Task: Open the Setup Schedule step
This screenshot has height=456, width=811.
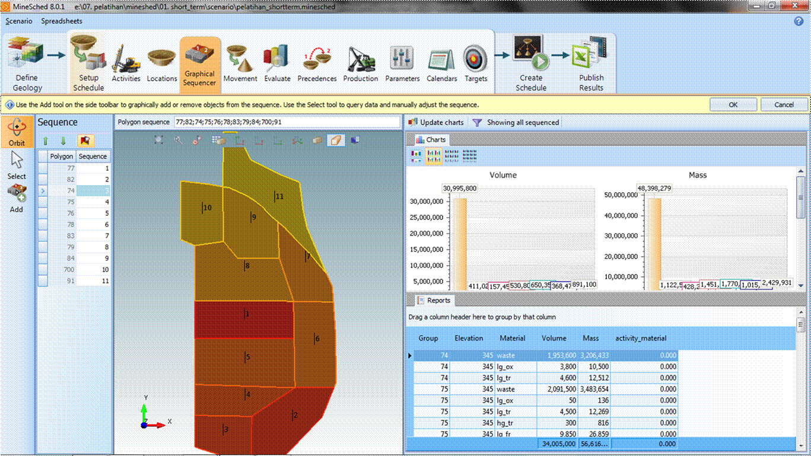Action: [x=88, y=59]
